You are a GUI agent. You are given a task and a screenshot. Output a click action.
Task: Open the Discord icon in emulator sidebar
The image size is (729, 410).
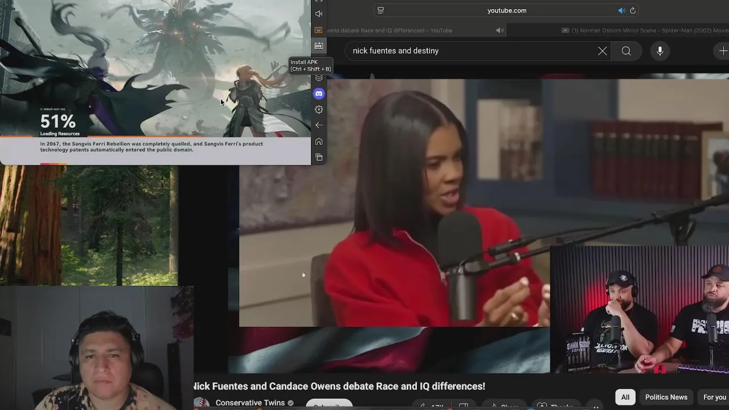tap(319, 93)
